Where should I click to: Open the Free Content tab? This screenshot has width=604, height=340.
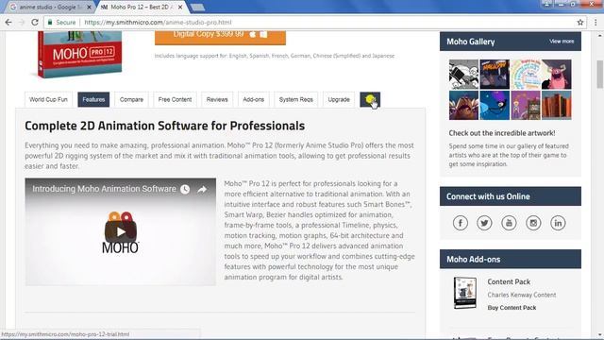point(175,99)
